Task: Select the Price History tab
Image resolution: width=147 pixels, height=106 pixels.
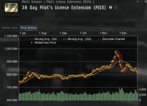Action: (29, 28)
